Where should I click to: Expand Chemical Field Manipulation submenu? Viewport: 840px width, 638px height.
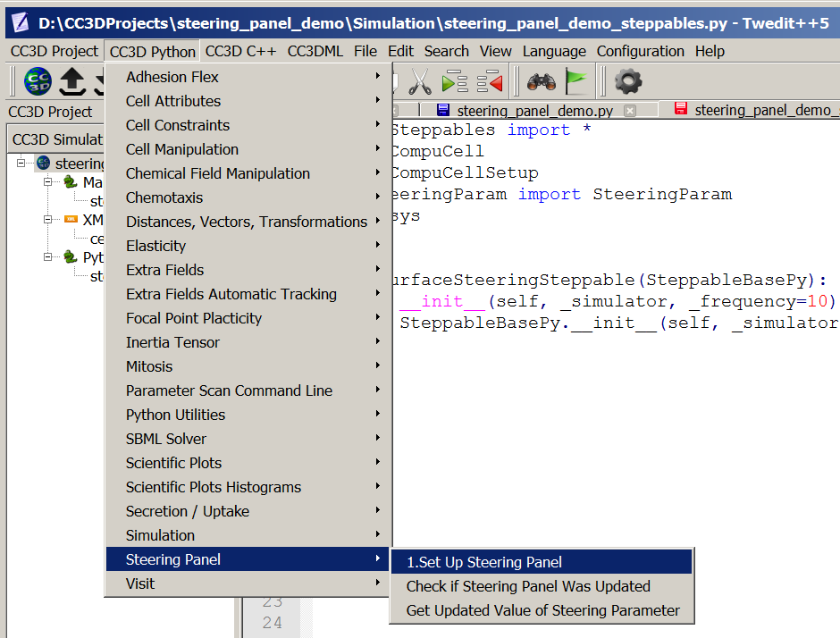tap(248, 173)
